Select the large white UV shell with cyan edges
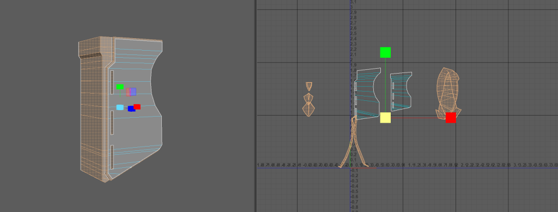This screenshot has height=212, width=558. click(367, 93)
